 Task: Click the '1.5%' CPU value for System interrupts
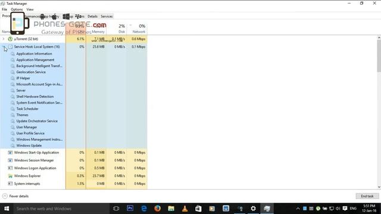point(81,184)
